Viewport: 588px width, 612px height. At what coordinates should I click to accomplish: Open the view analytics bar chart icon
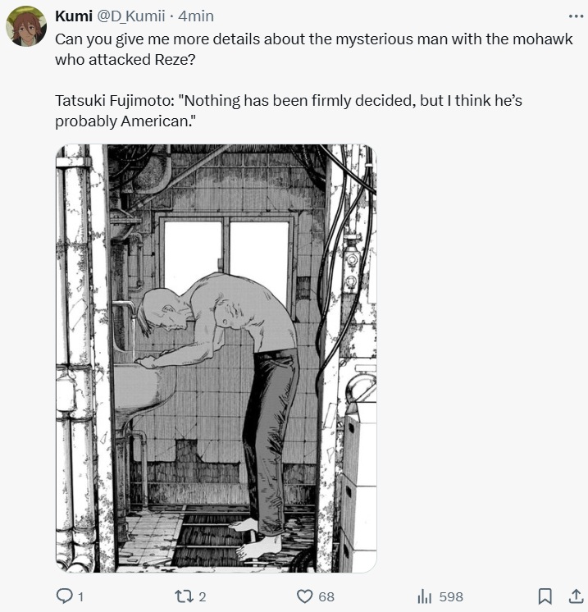pos(424,596)
